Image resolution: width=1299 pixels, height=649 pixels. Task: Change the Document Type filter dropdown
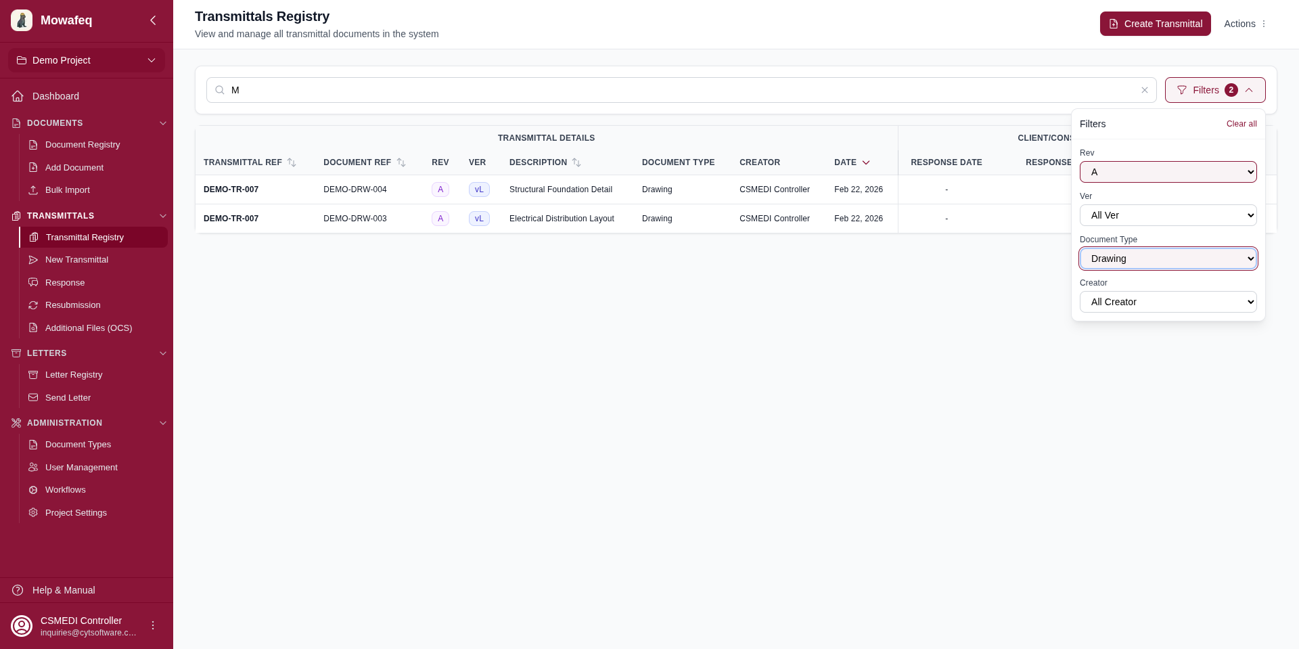pyautogui.click(x=1168, y=259)
